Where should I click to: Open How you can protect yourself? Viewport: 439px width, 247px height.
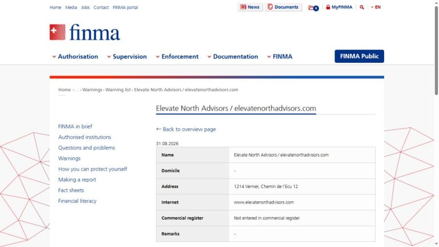tap(93, 169)
